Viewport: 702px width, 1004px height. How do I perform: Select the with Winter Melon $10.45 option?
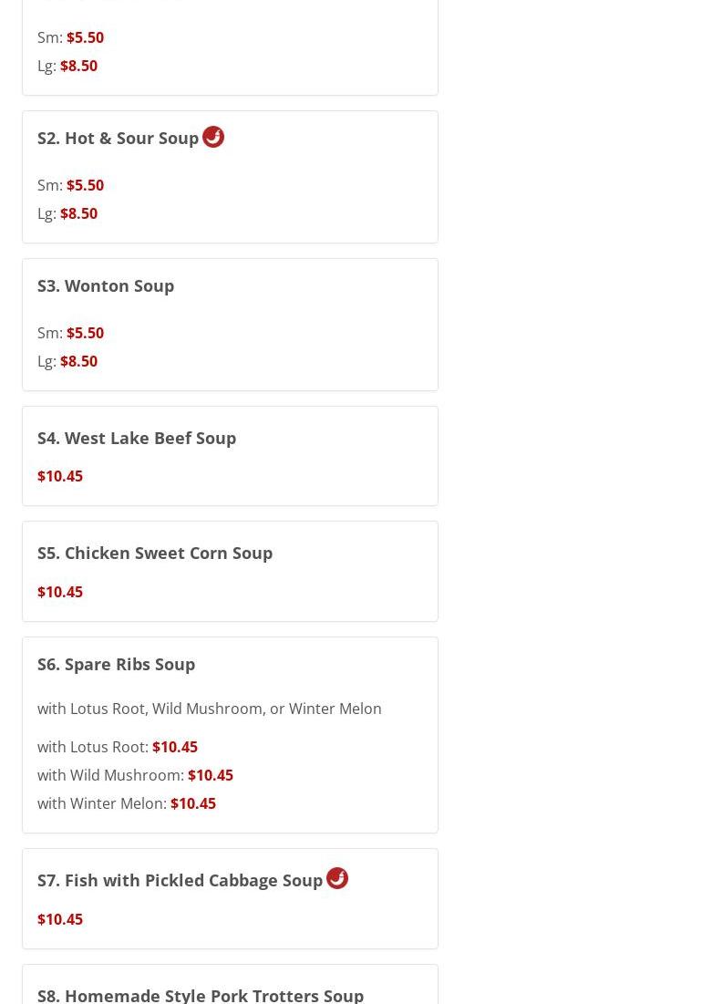tap(192, 803)
